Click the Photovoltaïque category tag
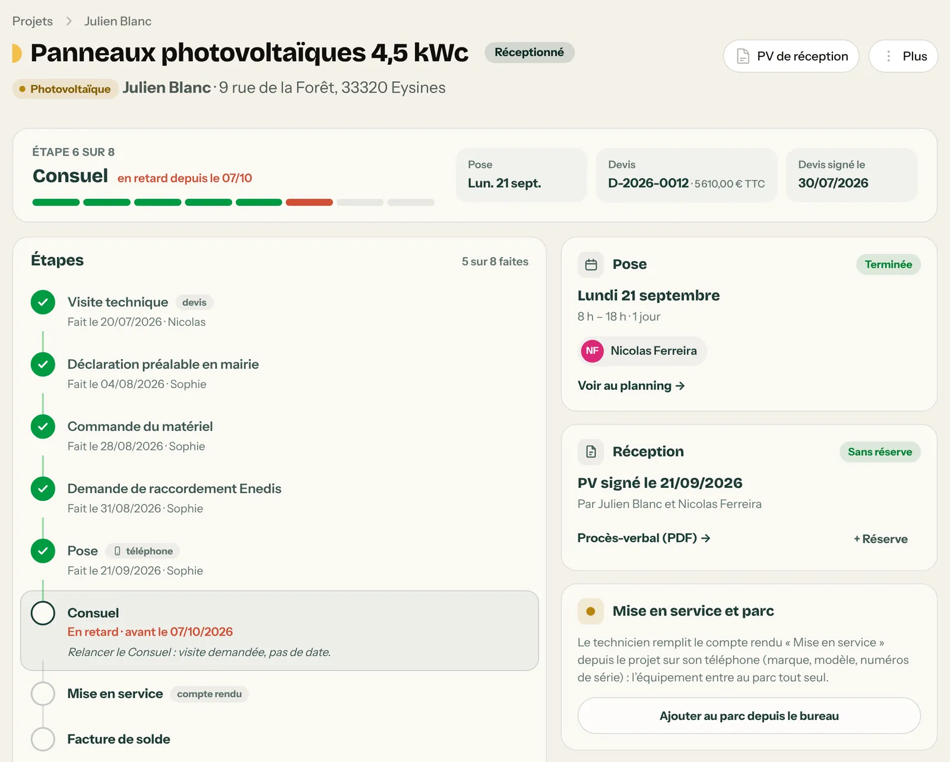 [65, 89]
